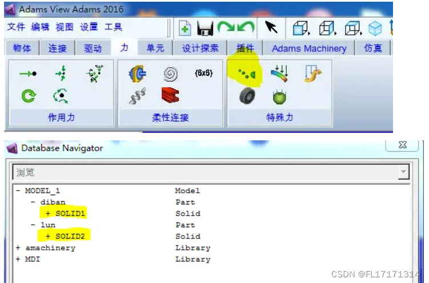Apply a single-component force arrow tool
Viewport: 429px width, 283px height.
[x=27, y=74]
